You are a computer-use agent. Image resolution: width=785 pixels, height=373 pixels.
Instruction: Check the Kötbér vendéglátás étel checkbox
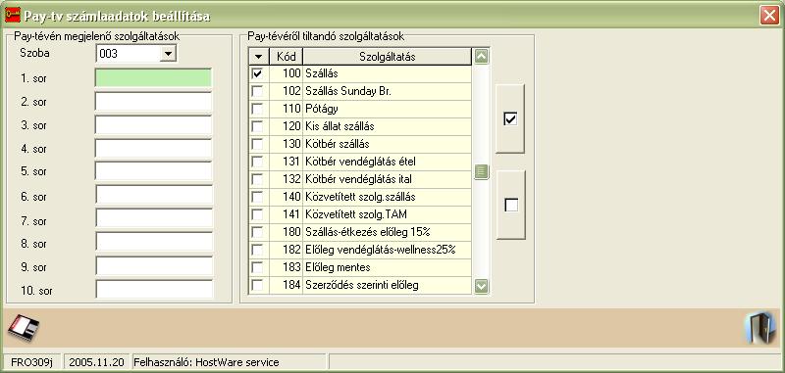pyautogui.click(x=257, y=162)
